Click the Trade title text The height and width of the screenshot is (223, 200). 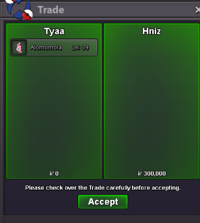(51, 10)
